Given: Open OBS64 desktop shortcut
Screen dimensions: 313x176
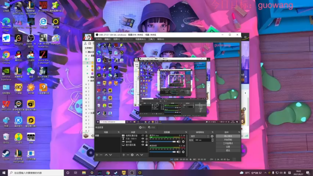Looking at the screenshot, I should click(x=31, y=41).
